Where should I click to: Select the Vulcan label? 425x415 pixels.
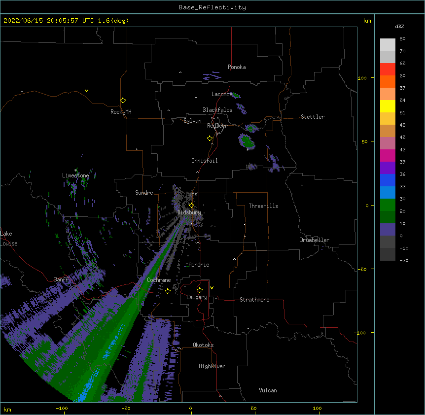coord(268,390)
